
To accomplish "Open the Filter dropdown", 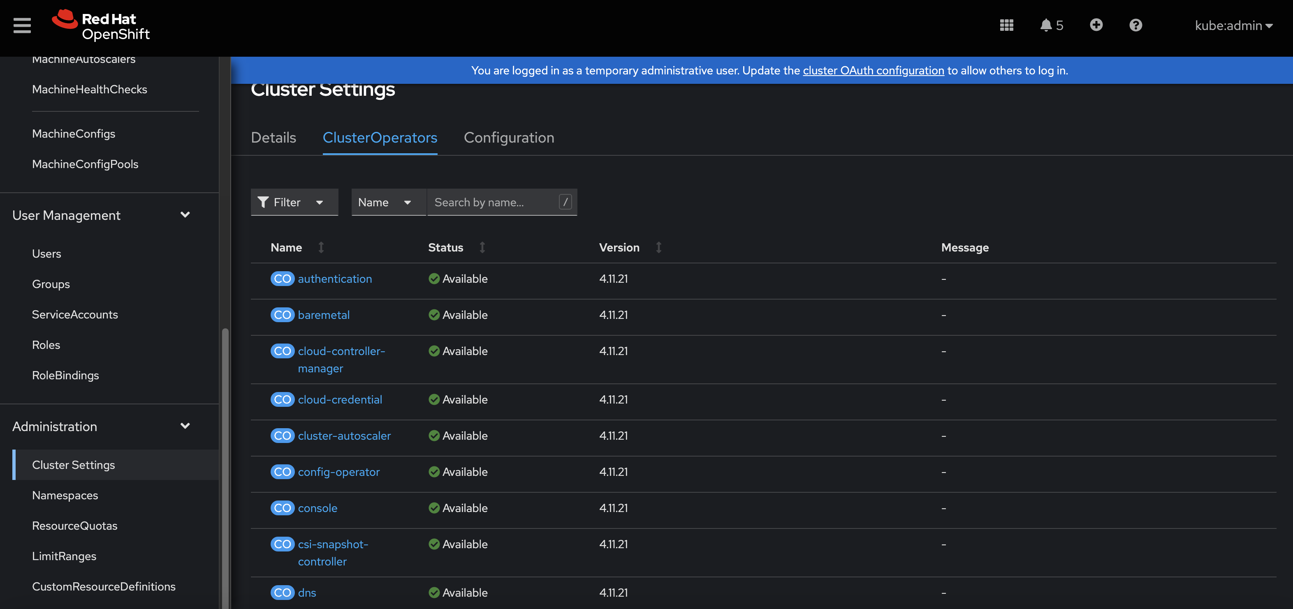I will 294,202.
